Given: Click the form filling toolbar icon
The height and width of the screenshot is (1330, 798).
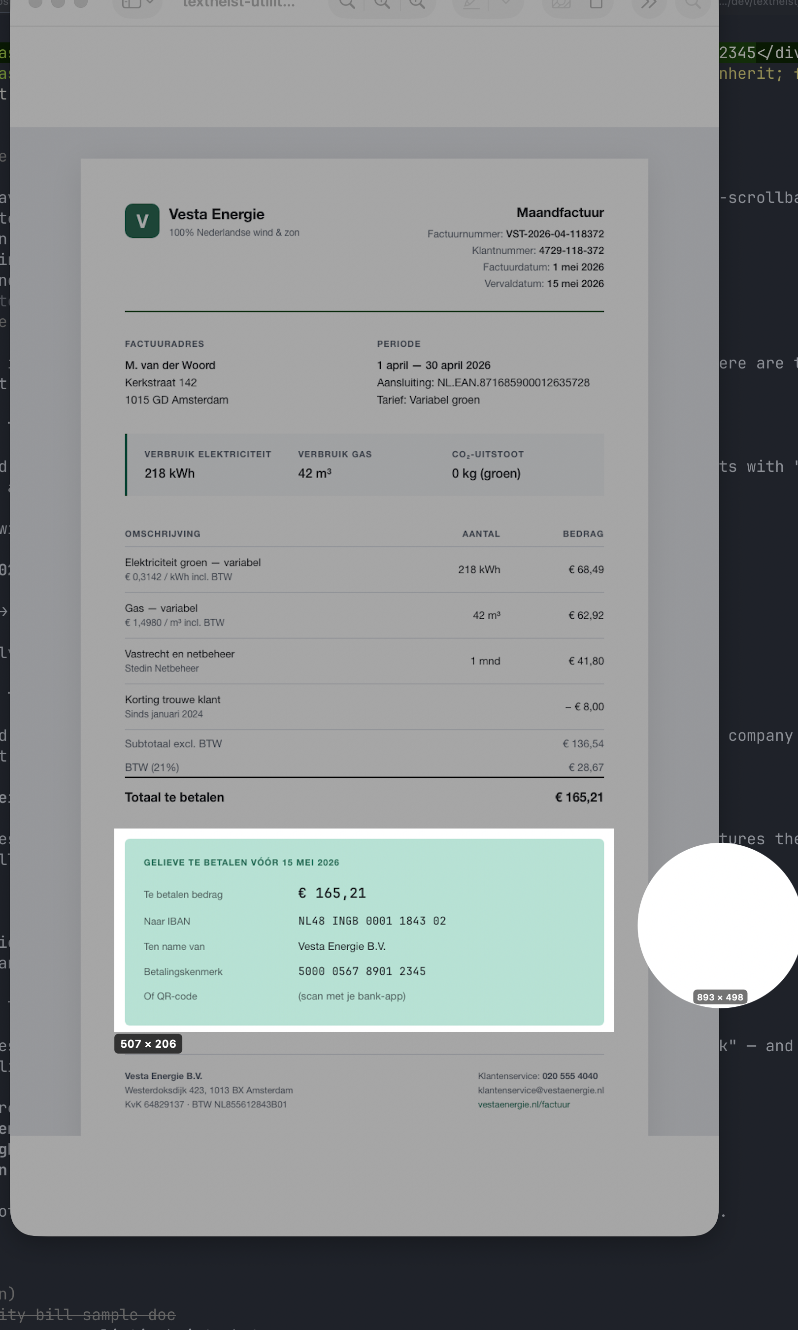Looking at the screenshot, I should coord(560,4).
